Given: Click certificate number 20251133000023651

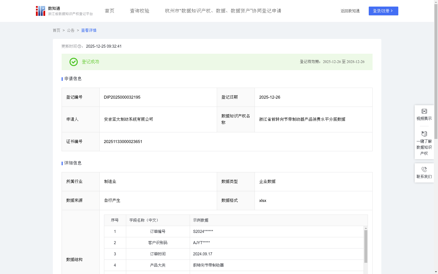Looking at the screenshot, I should (123, 142).
